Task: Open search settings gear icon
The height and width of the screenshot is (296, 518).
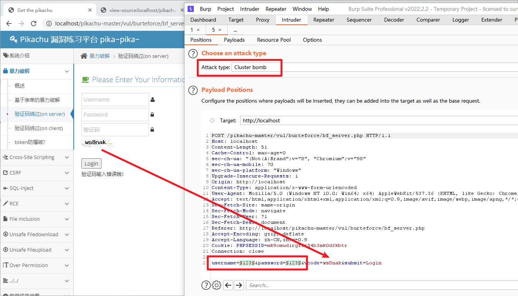Action: pyautogui.click(x=217, y=285)
